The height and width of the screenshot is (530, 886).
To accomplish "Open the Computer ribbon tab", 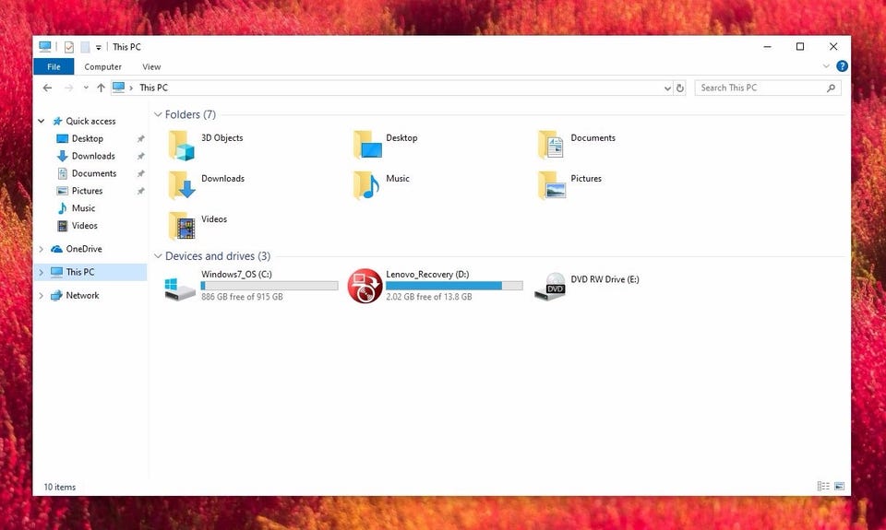I will [102, 66].
